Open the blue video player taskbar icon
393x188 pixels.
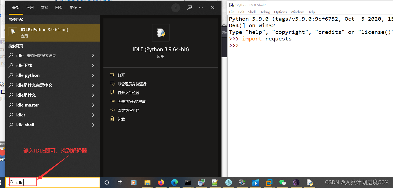coord(255,182)
